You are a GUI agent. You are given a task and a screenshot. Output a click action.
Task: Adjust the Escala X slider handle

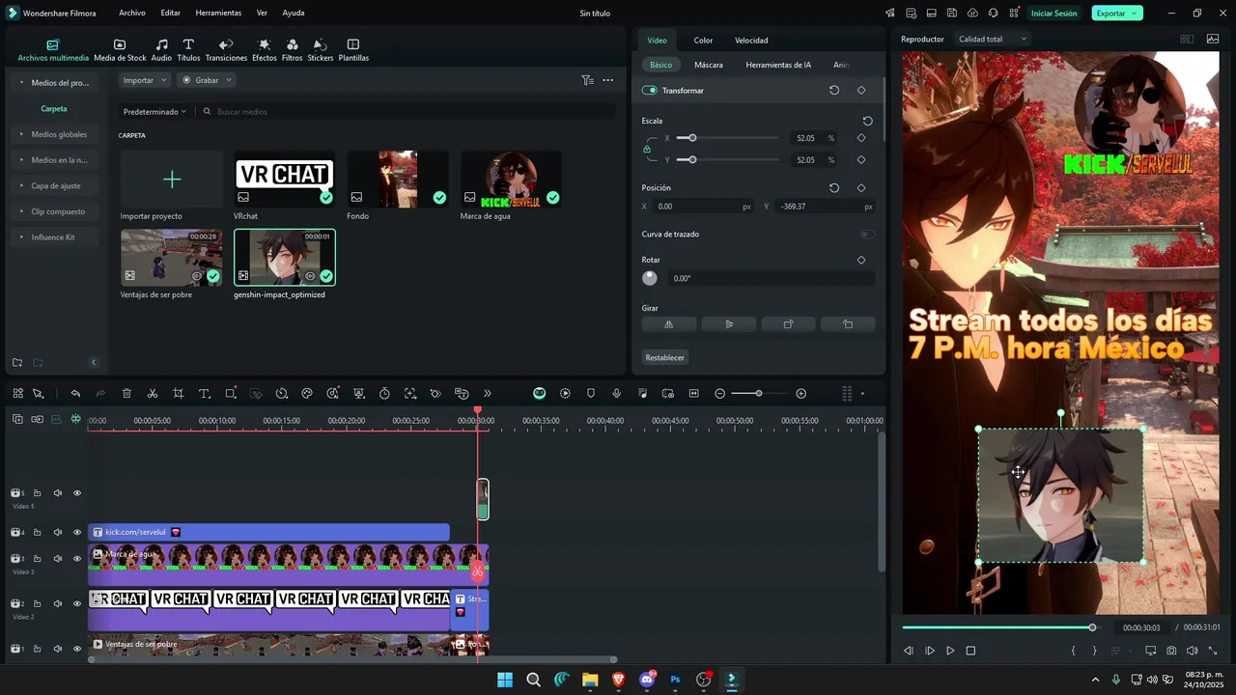[x=692, y=138]
